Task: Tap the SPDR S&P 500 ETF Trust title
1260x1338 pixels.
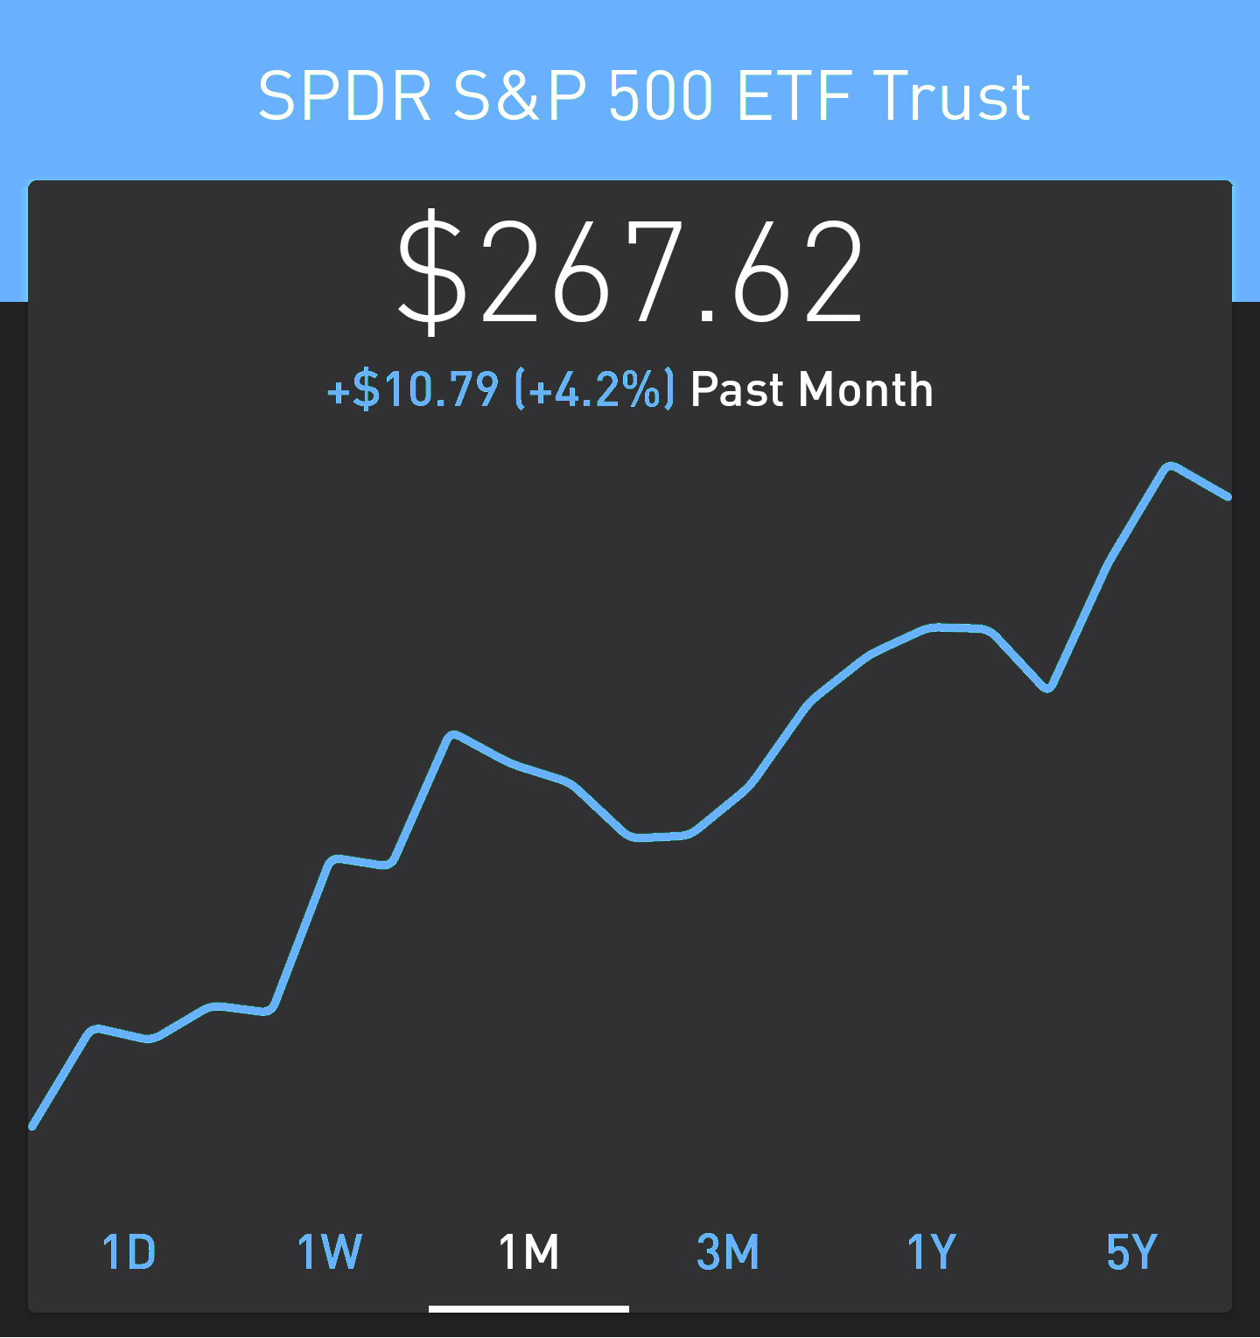Action: (x=644, y=95)
